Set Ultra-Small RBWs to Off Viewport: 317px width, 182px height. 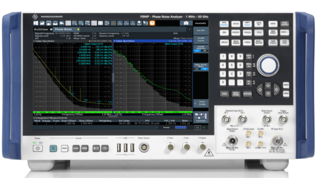pyautogui.click(x=204, y=69)
